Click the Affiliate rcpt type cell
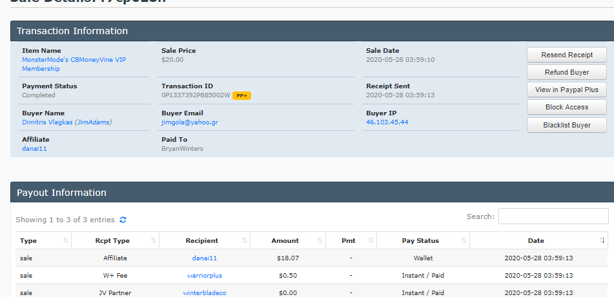 115,258
